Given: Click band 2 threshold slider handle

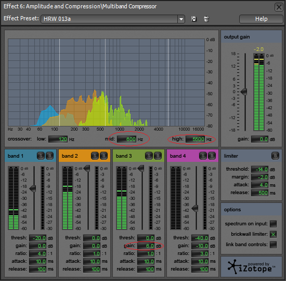Looking at the screenshot, I should [x=87, y=169].
